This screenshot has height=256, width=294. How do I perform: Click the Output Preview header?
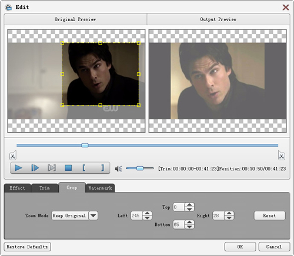[x=218, y=19]
